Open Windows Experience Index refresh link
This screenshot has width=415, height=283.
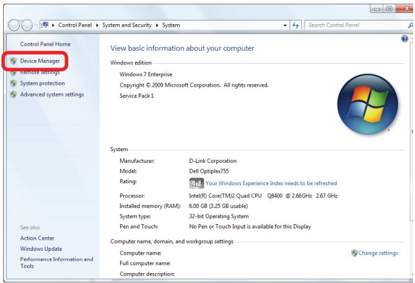tap(271, 183)
